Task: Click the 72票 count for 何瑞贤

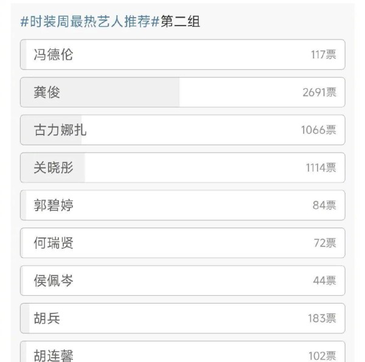Action: point(325,243)
